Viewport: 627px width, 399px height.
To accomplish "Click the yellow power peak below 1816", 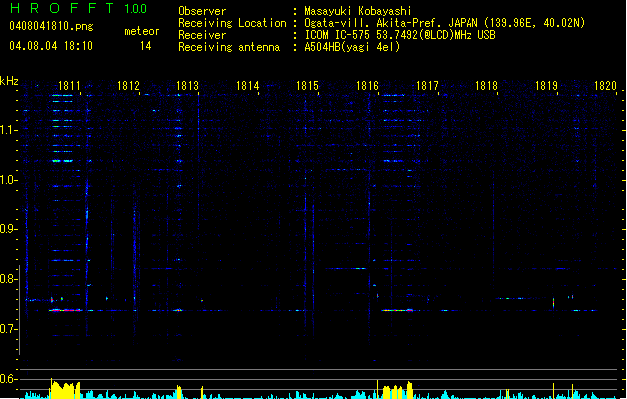I will pyautogui.click(x=397, y=391).
